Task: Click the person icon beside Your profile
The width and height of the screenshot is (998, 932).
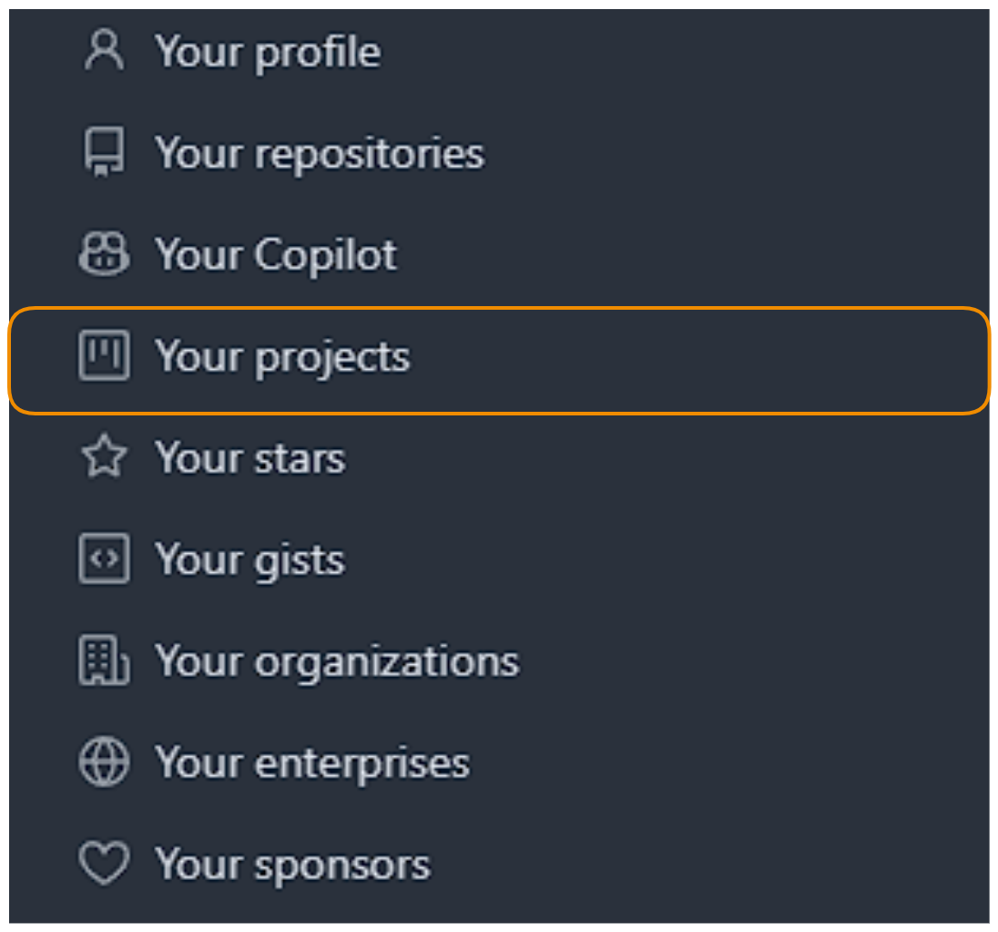Action: click(105, 50)
